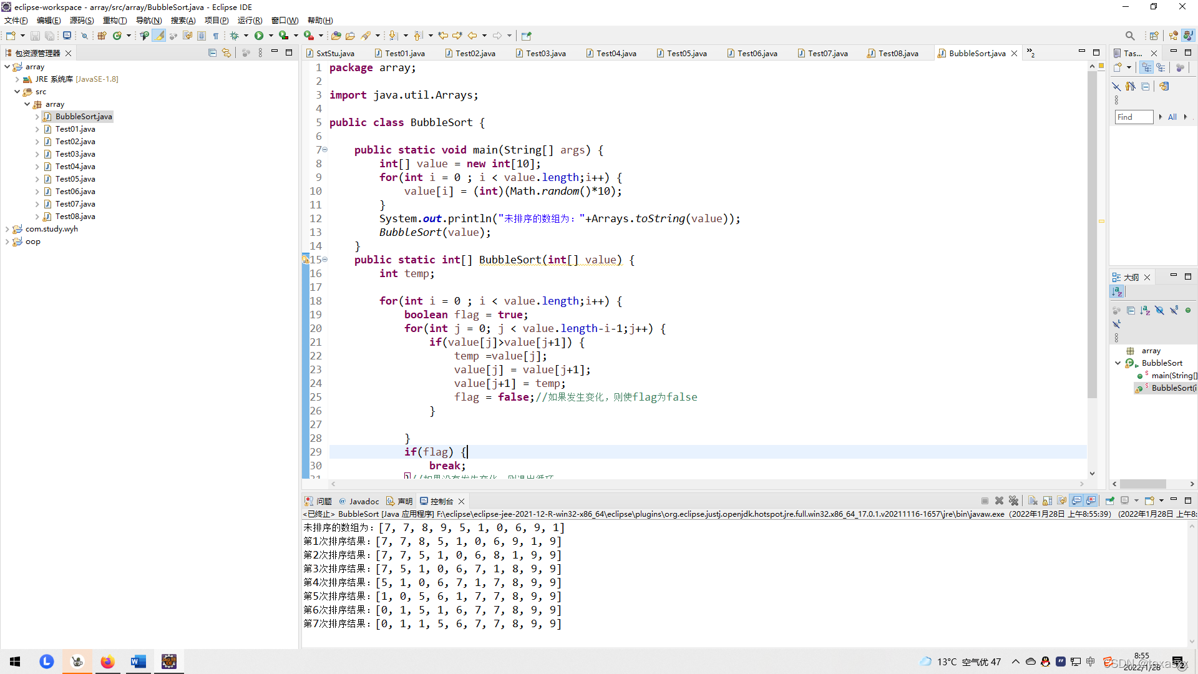1198x674 pixels.
Task: Expand the com.study.wyh project
Action: pyautogui.click(x=7, y=229)
